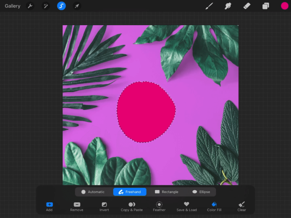Open the Adjustments magic wand menu
291x218 pixels.
click(x=46, y=6)
